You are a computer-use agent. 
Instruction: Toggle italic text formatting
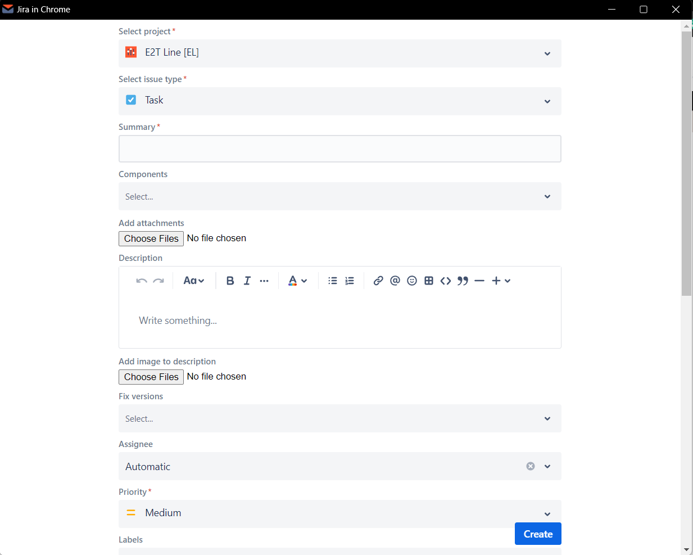(x=247, y=281)
